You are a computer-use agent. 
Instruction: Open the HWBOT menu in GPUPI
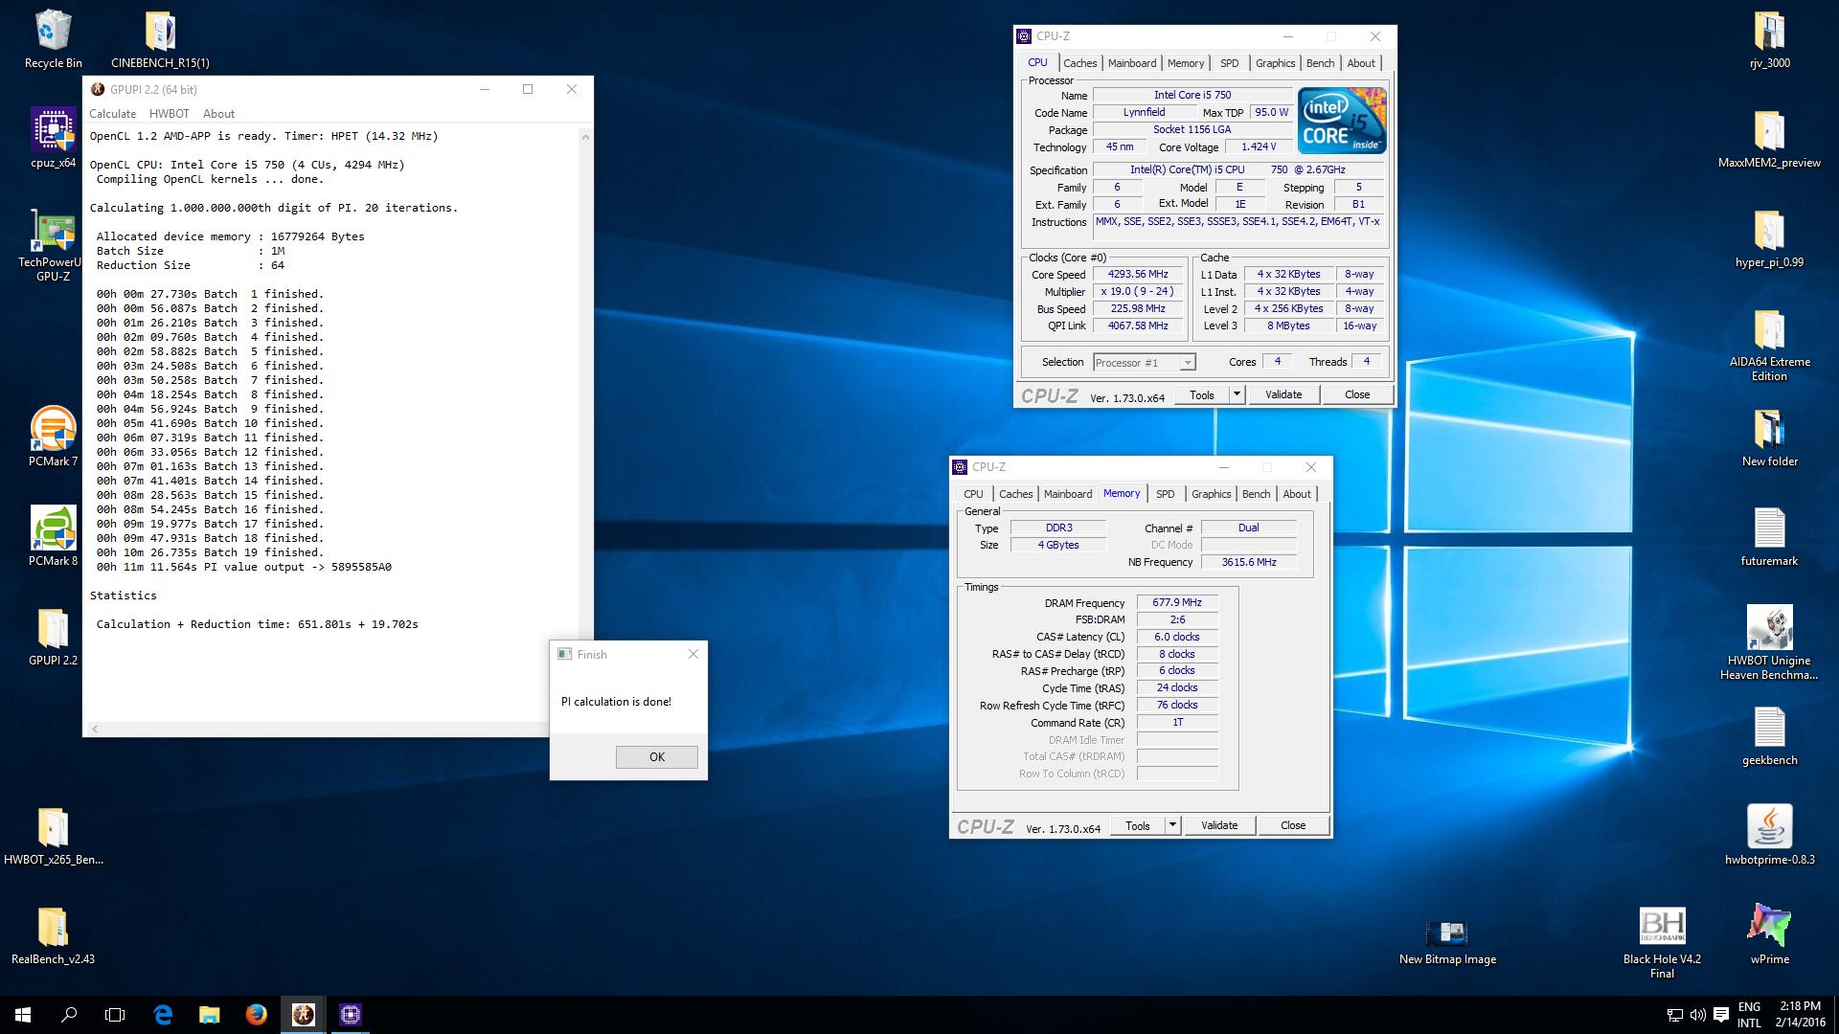click(x=169, y=113)
